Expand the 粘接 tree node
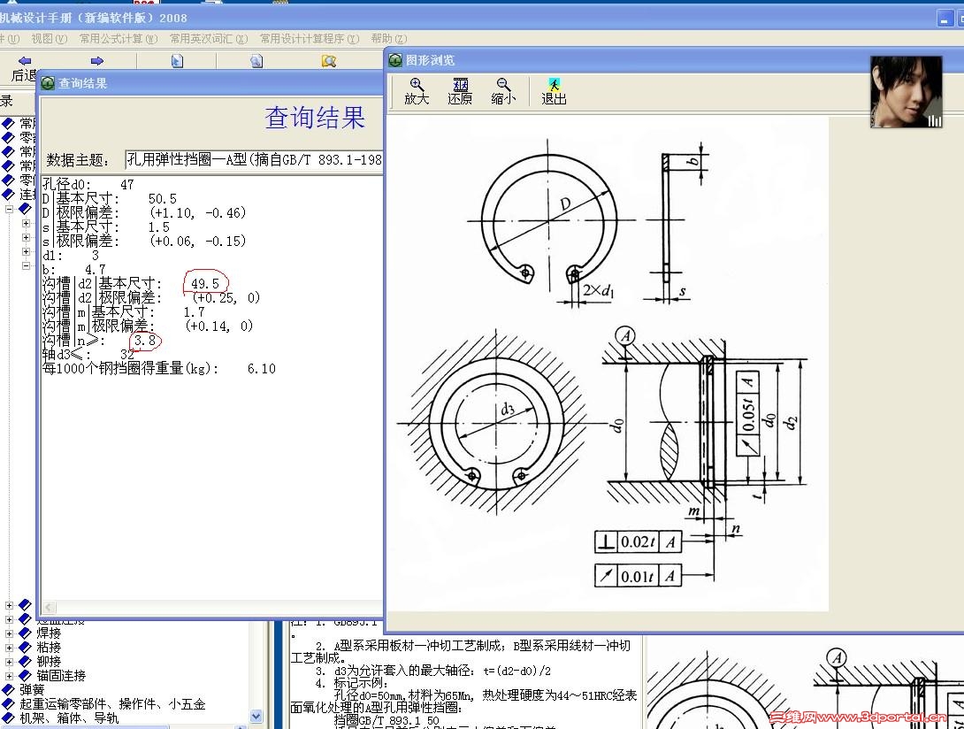The image size is (964, 729). [9, 648]
